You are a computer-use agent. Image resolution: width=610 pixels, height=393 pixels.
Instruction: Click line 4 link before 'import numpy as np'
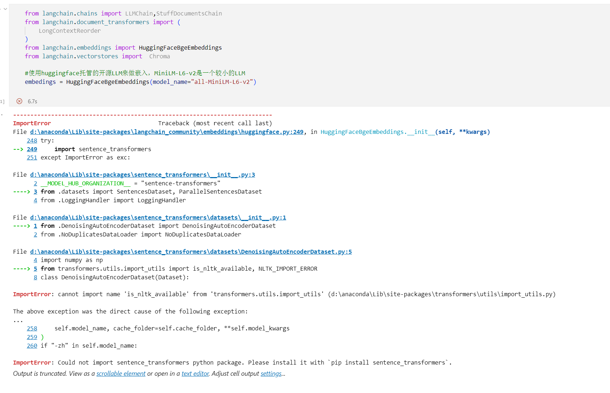(36, 260)
